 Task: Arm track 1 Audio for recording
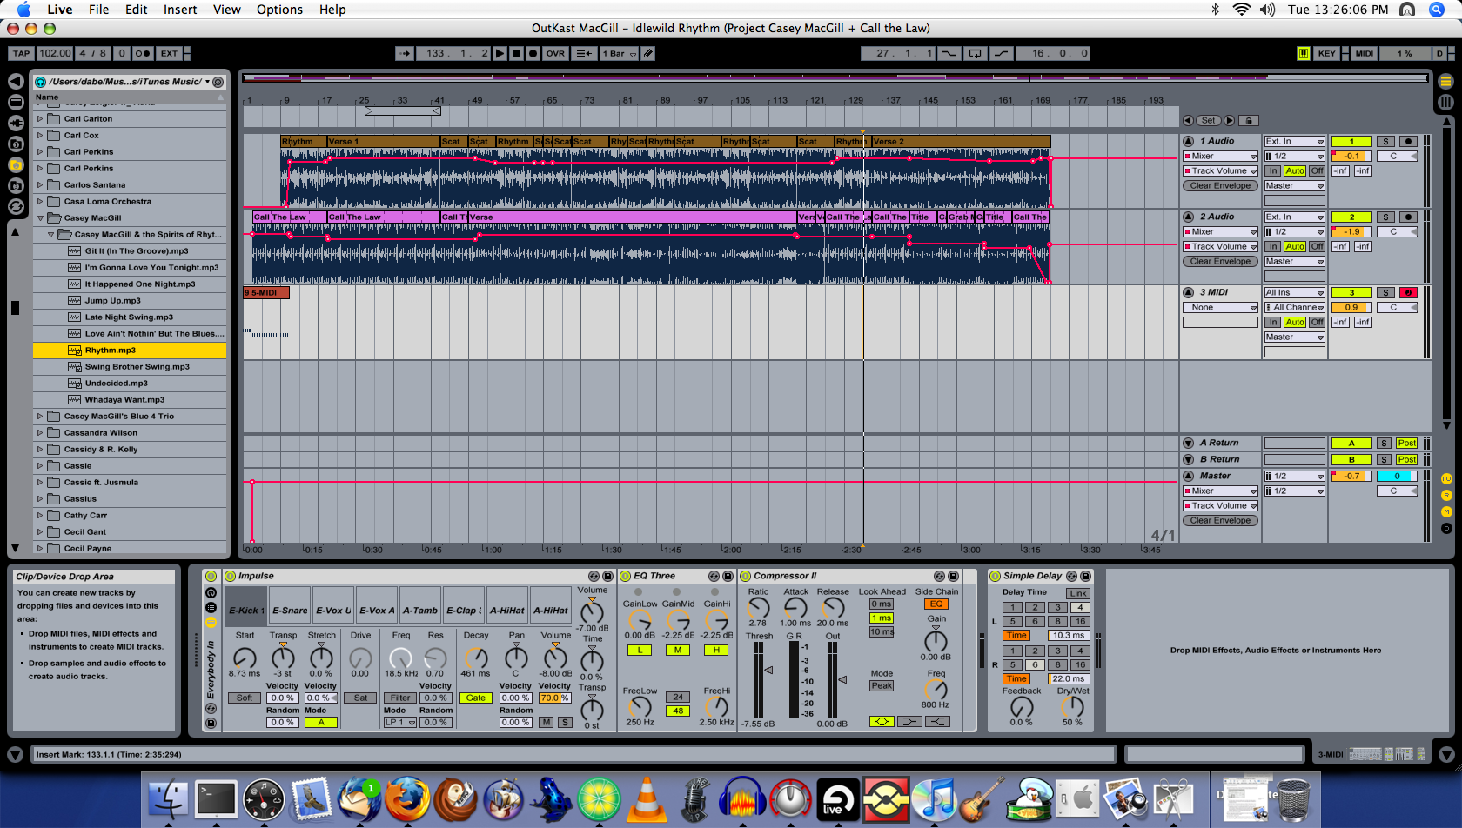1407,141
